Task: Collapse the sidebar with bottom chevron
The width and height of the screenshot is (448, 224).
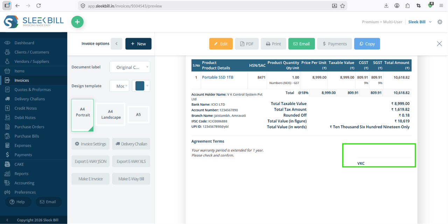Action: point(7,220)
